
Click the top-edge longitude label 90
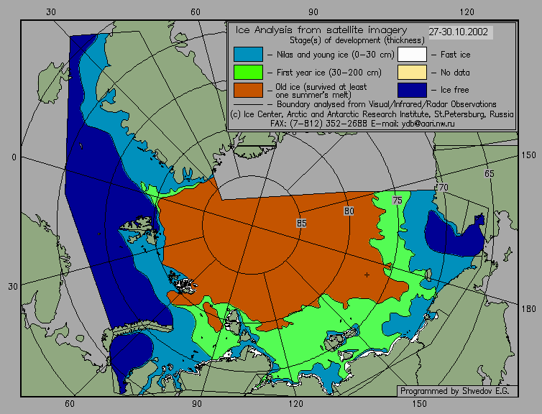pyautogui.click(x=313, y=12)
